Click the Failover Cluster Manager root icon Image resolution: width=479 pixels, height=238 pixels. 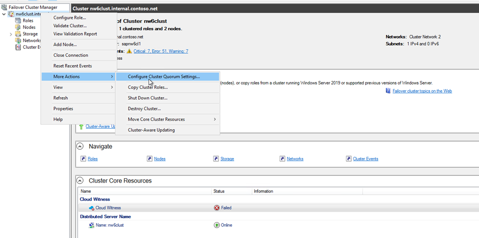(4, 7)
